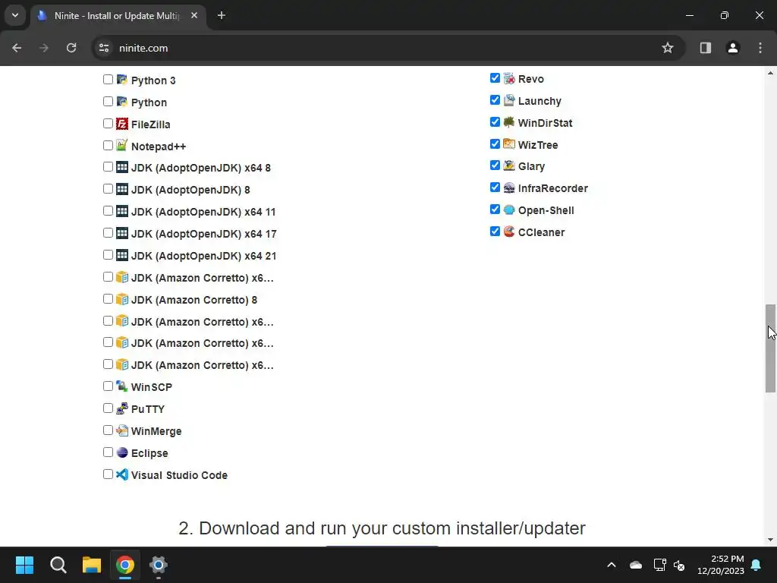View site information icon in address bar
This screenshot has width=777, height=583.
coord(104,48)
